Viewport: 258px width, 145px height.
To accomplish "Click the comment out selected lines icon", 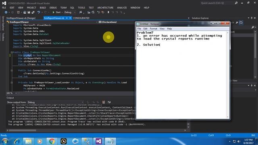I will pos(98,12).
